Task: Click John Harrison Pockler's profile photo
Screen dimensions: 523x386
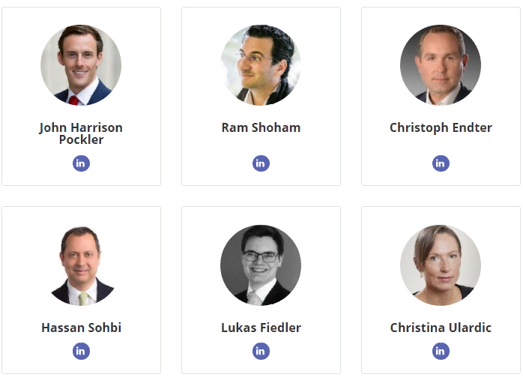Action: pos(81,65)
